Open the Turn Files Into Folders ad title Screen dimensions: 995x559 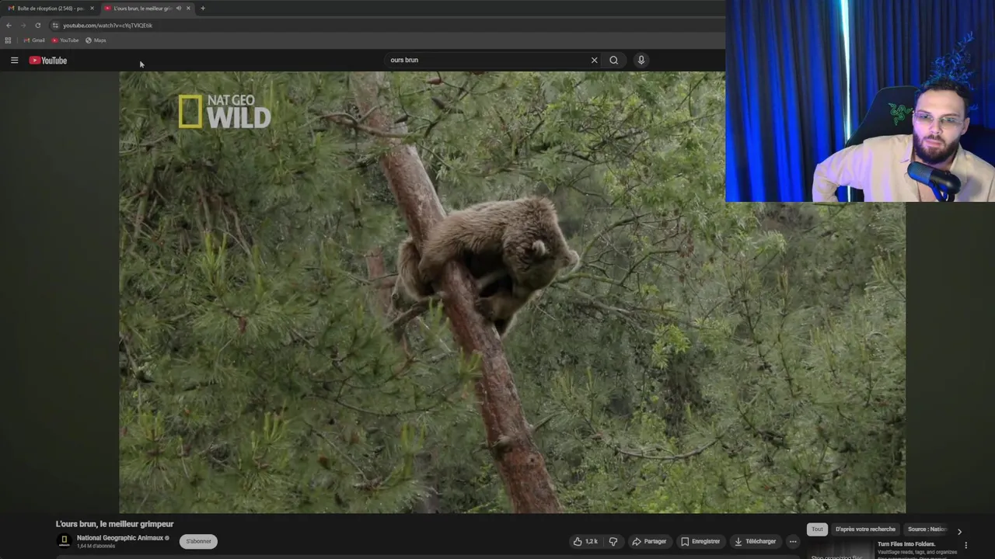click(906, 544)
